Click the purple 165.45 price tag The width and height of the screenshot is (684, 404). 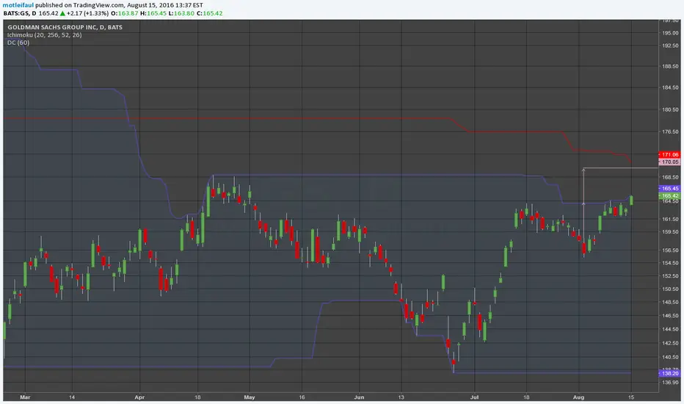tap(669, 189)
